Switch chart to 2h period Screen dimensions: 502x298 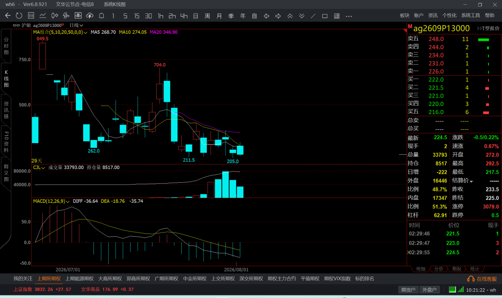[172, 16]
